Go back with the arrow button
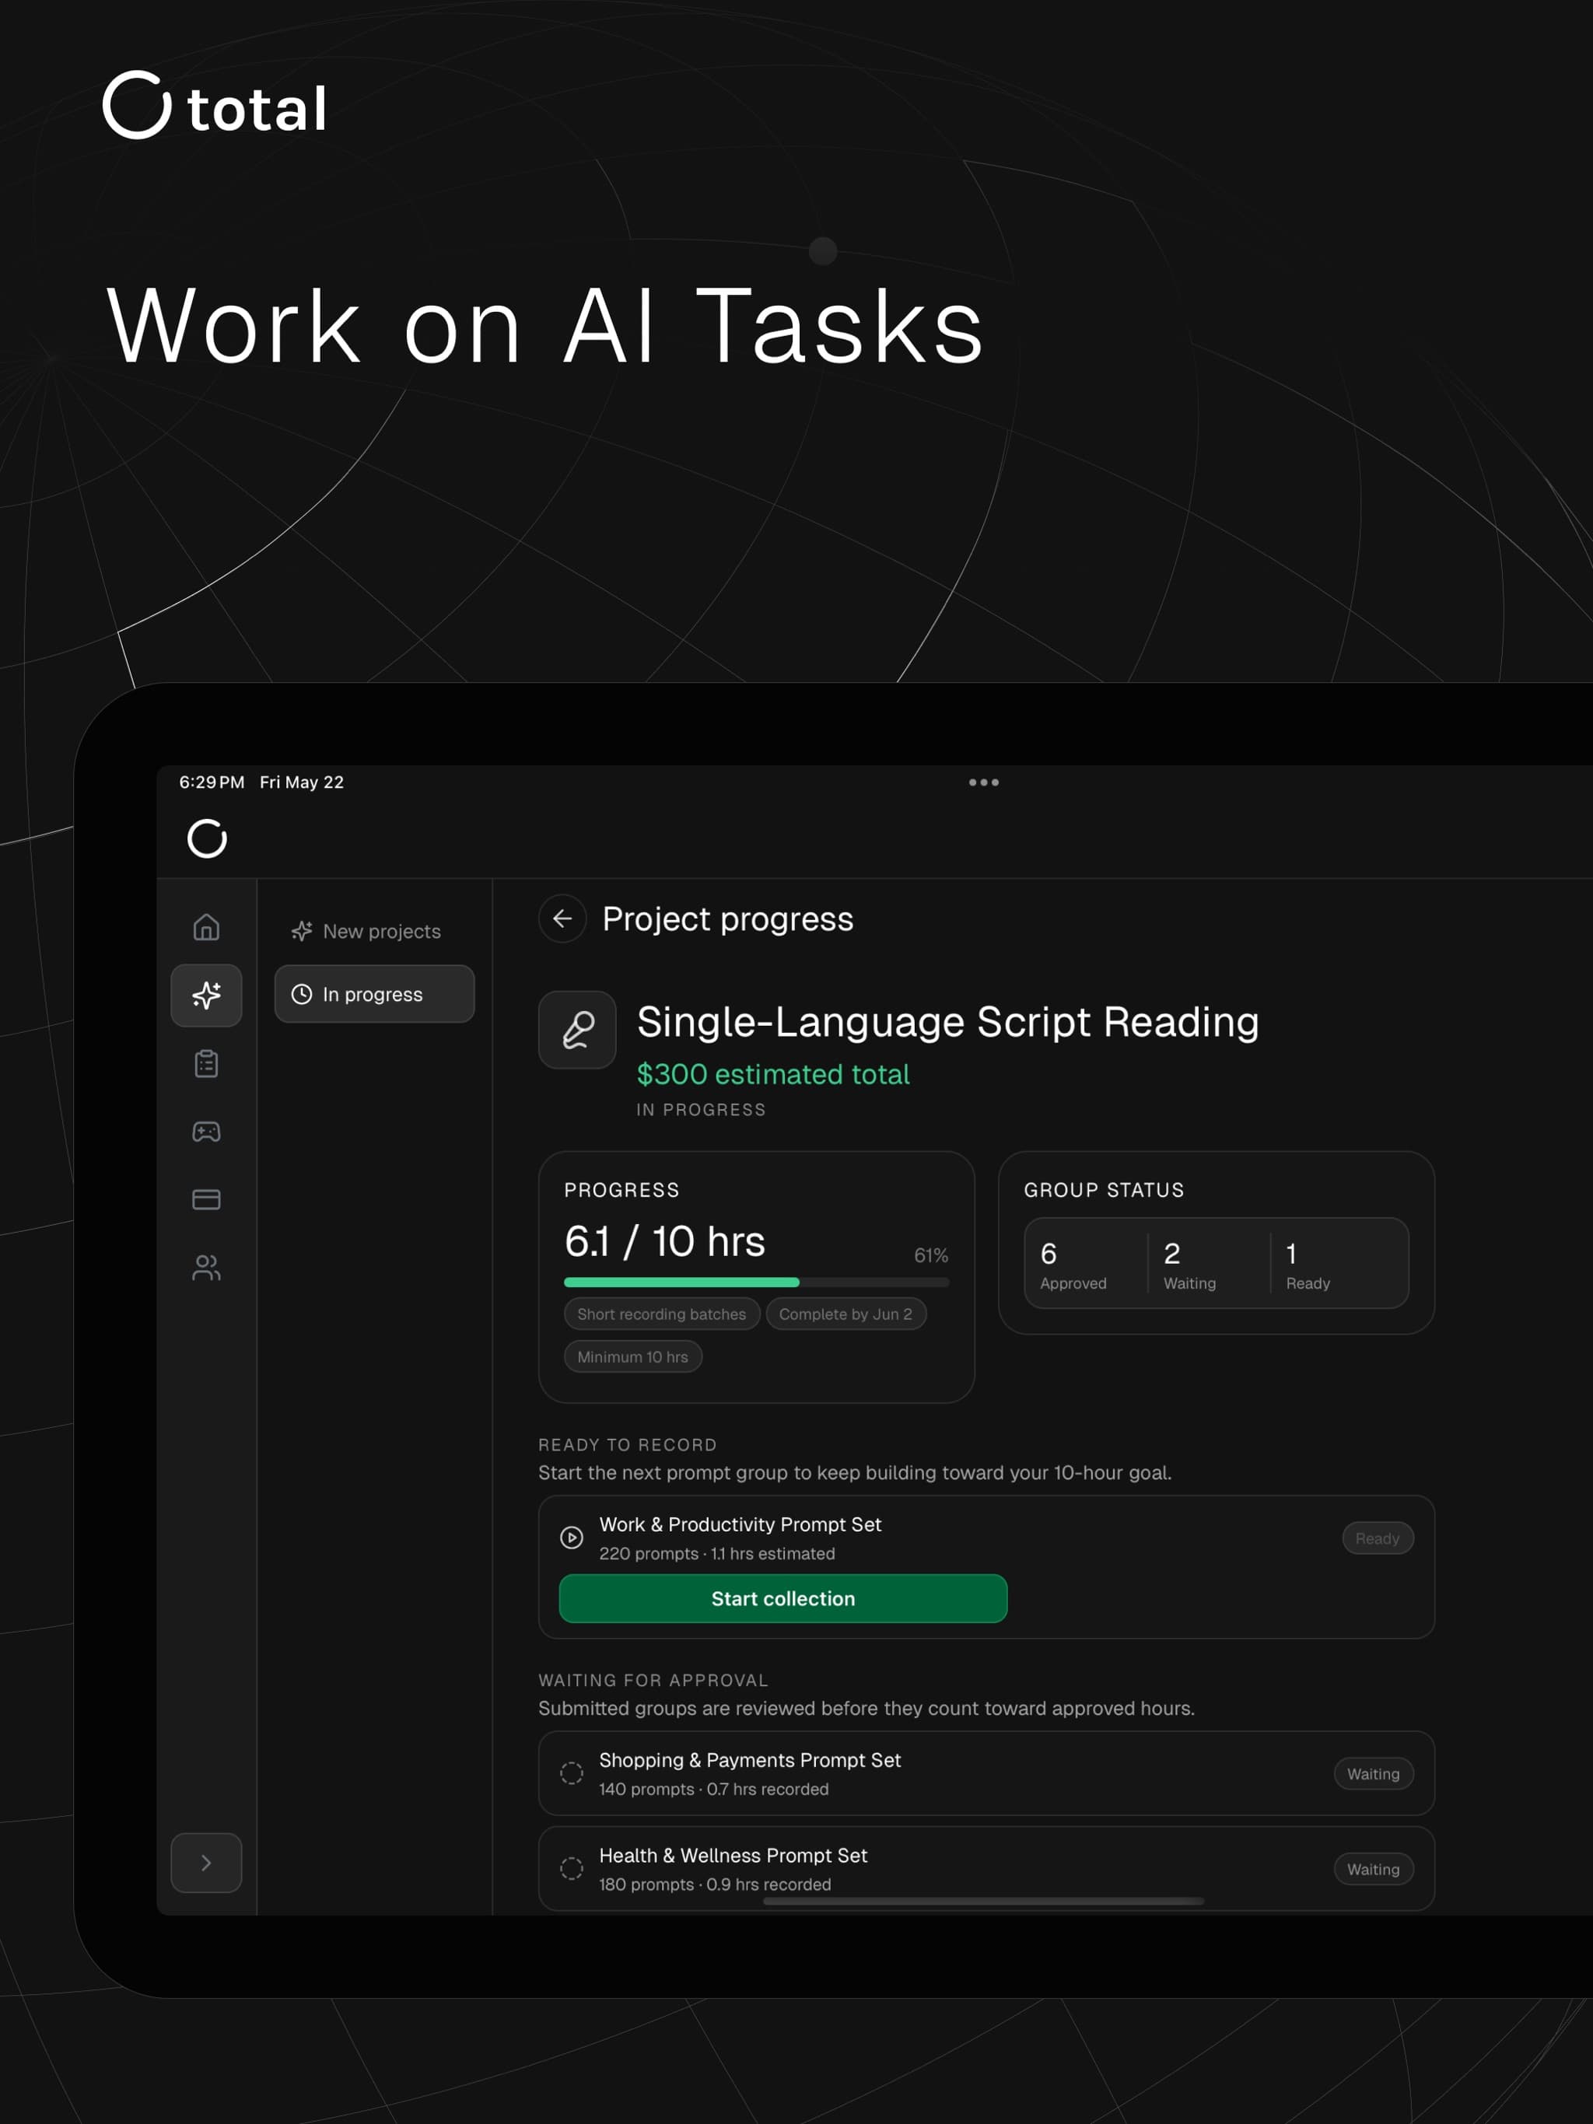This screenshot has width=1593, height=2124. click(562, 919)
